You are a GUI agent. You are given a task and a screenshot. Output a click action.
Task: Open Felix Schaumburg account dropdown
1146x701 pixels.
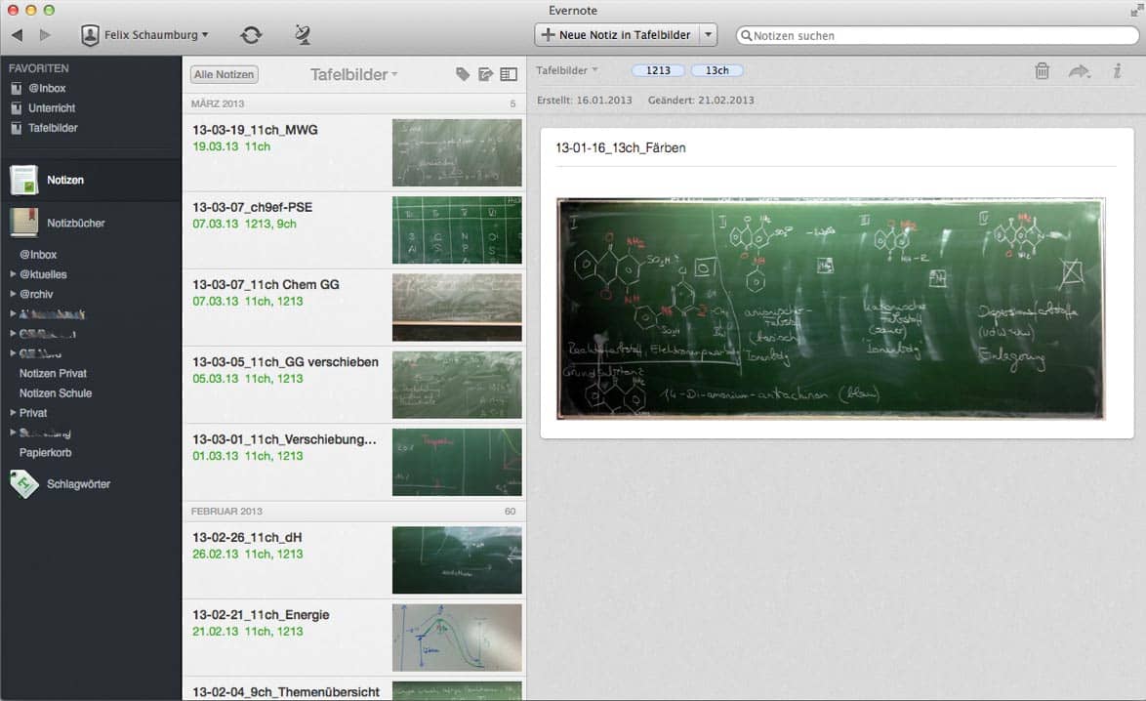point(145,35)
